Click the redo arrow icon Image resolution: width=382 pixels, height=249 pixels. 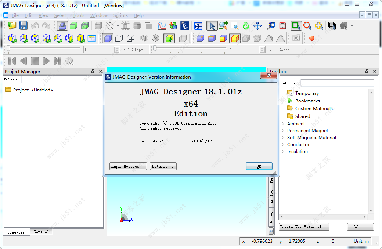click(46, 26)
